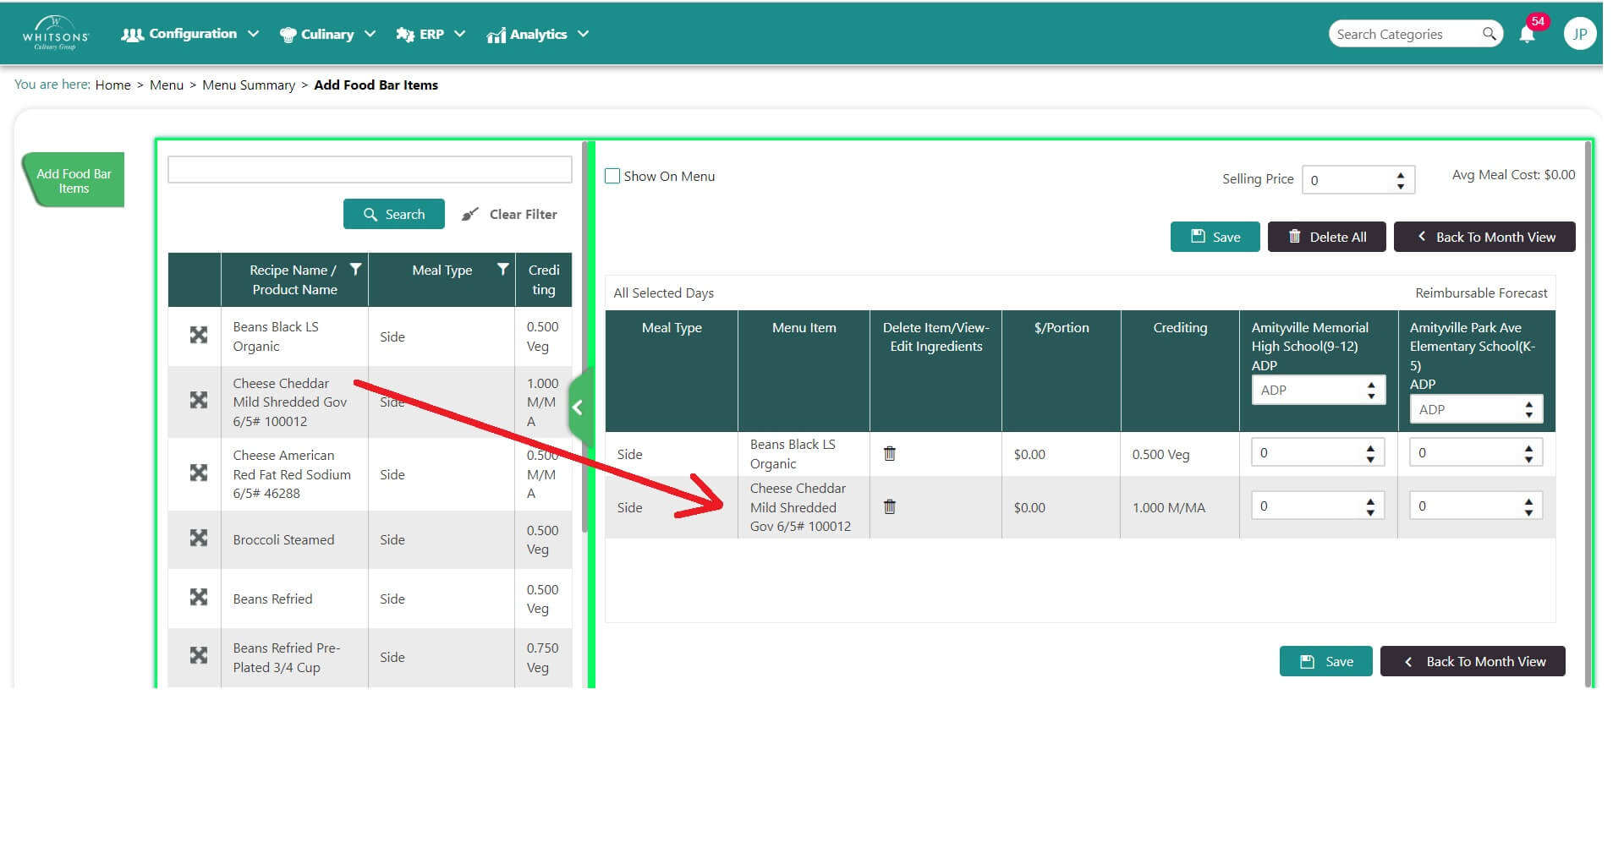Viewport: 1624px width, 864px height.
Task: Click move icon beside Broccoli Steamed
Action: pyautogui.click(x=199, y=539)
